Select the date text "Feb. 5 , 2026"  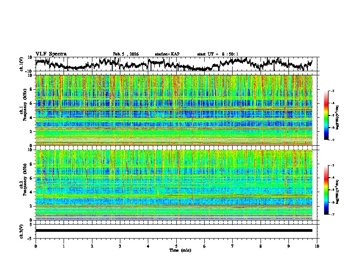pos(126,54)
